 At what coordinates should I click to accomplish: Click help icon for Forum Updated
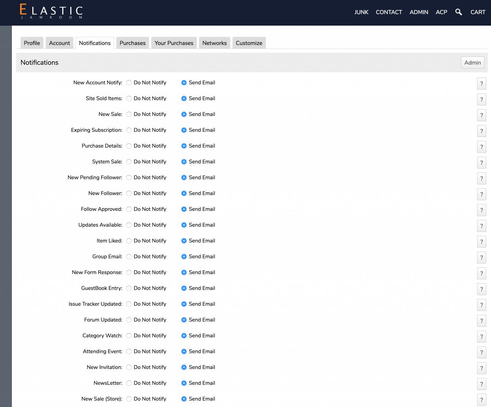click(x=481, y=321)
